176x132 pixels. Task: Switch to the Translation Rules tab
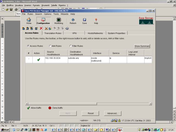point(53,33)
